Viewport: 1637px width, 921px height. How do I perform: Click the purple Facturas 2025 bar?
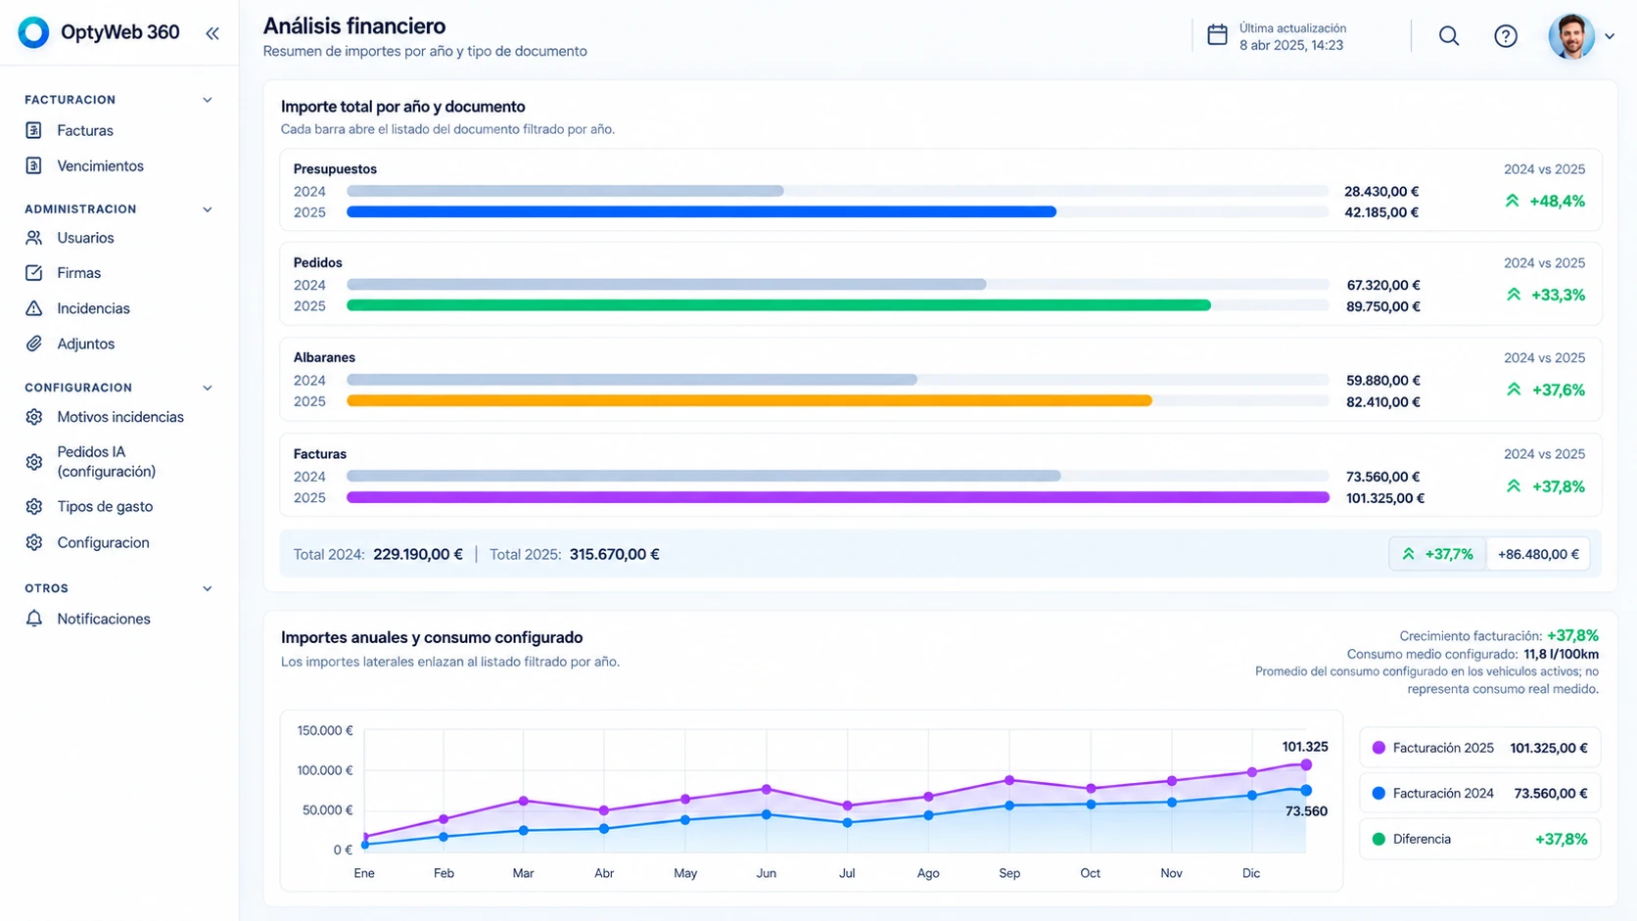coord(838,497)
